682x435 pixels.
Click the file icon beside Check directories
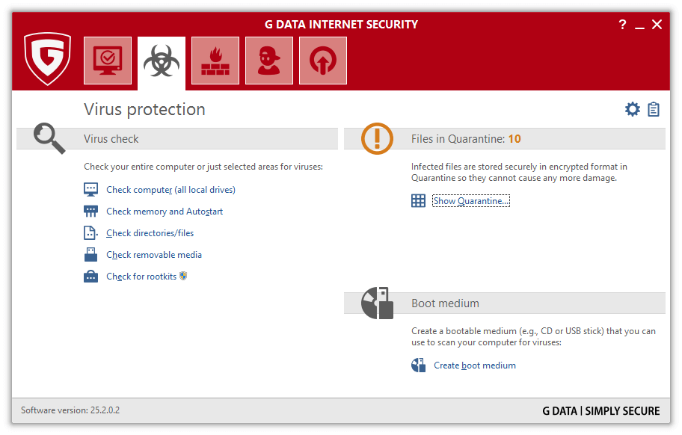pos(91,233)
